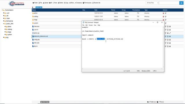
Task: View the .htaccess file content icon
Action: point(168,26)
